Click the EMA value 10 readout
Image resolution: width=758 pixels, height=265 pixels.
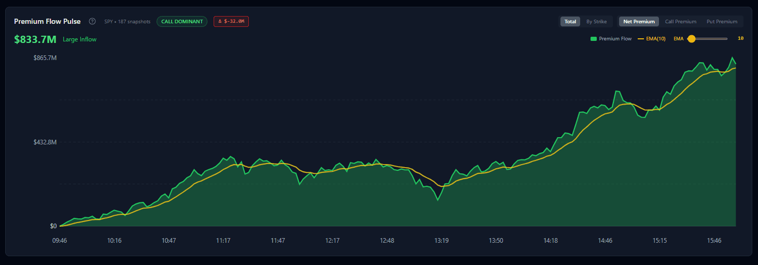[x=740, y=38]
